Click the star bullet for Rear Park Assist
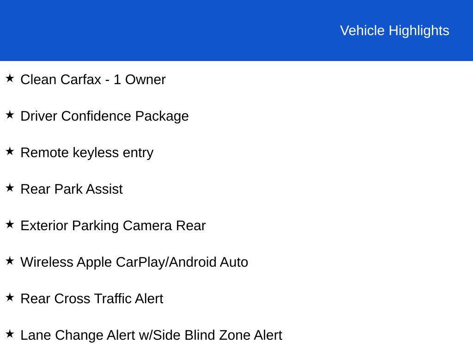473x355 pixels. point(10,188)
